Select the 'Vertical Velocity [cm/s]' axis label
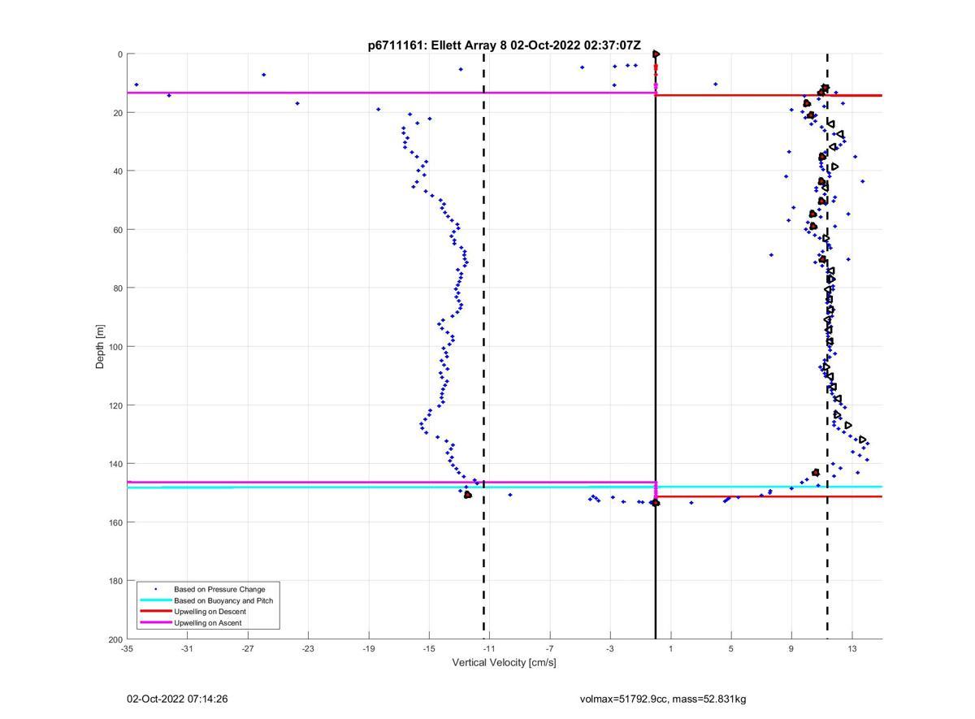 click(x=504, y=662)
